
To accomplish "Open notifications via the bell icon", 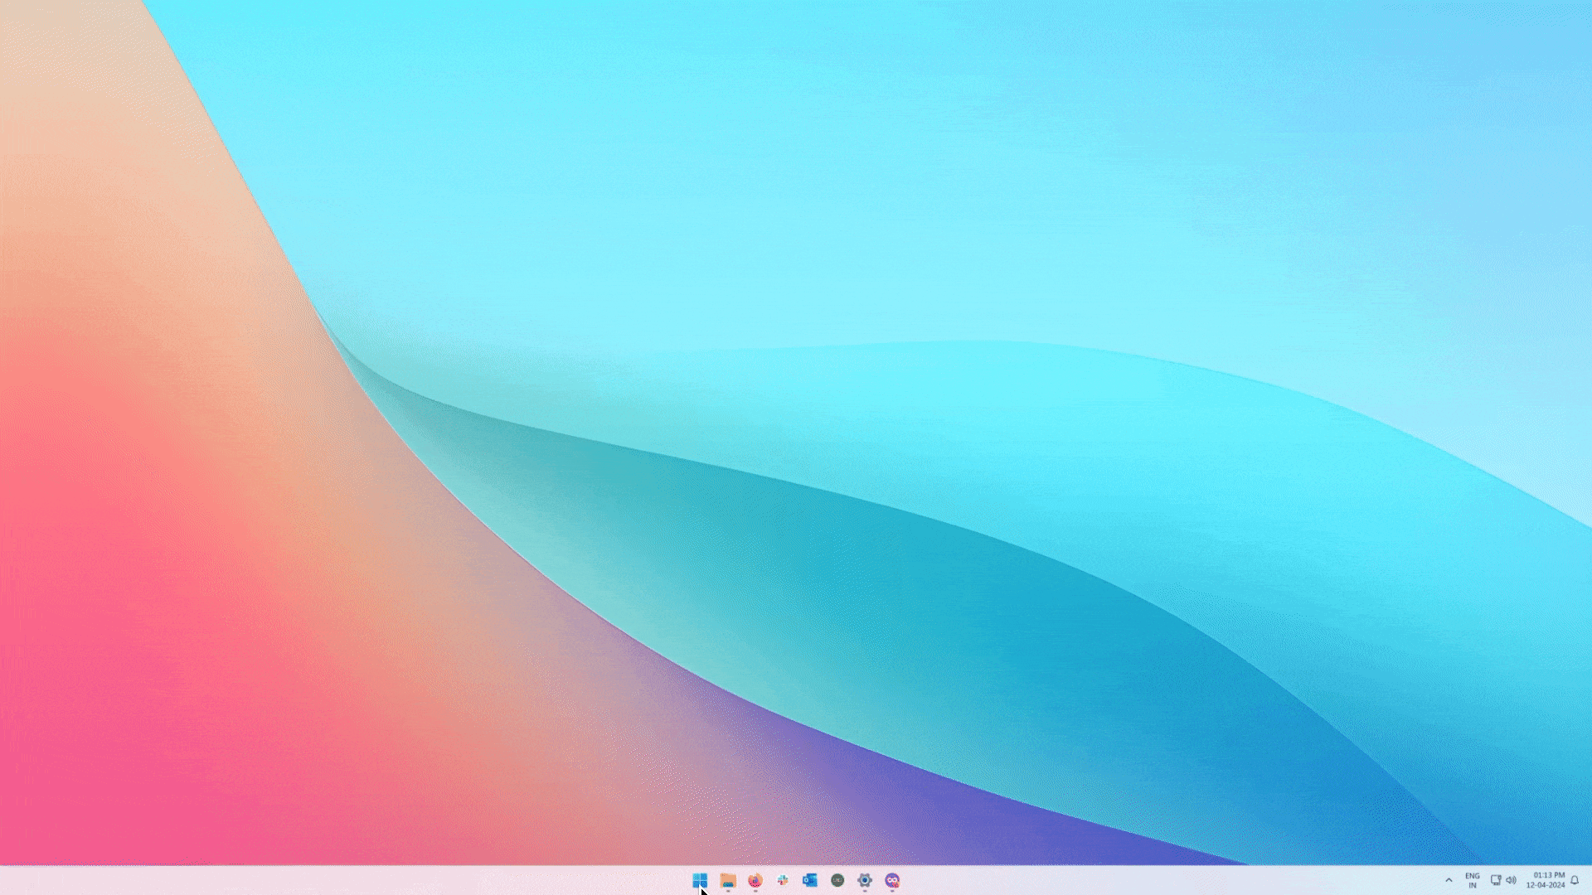I will tap(1575, 880).
